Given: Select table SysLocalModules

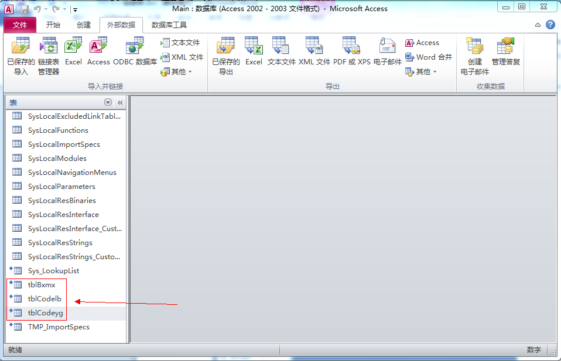Looking at the screenshot, I should click(x=66, y=159).
